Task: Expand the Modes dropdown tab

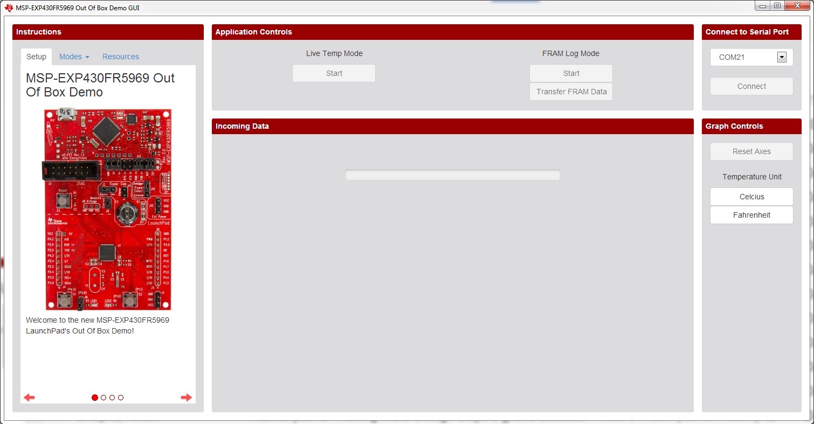Action: [x=74, y=57]
